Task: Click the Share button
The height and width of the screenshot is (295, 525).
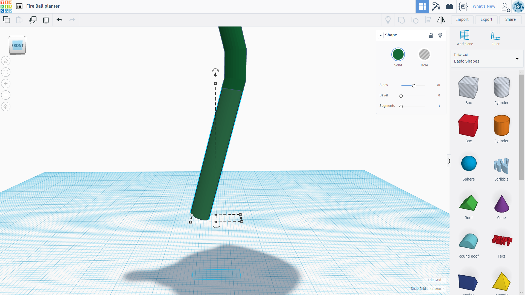Action: click(510, 19)
